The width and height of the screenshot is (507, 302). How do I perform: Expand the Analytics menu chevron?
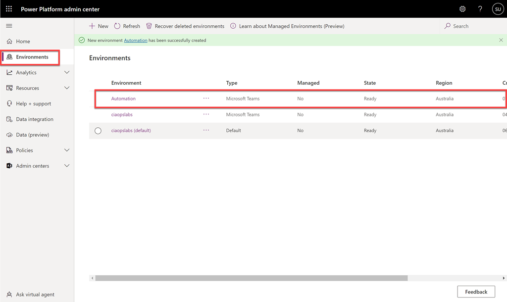(67, 73)
